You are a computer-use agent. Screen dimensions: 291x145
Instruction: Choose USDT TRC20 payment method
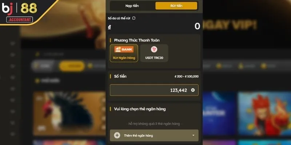[x=154, y=53]
